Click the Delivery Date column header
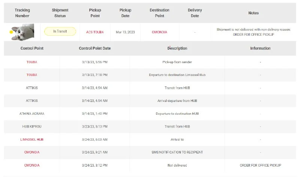Viewport: 300px width, 179px height. click(195, 13)
